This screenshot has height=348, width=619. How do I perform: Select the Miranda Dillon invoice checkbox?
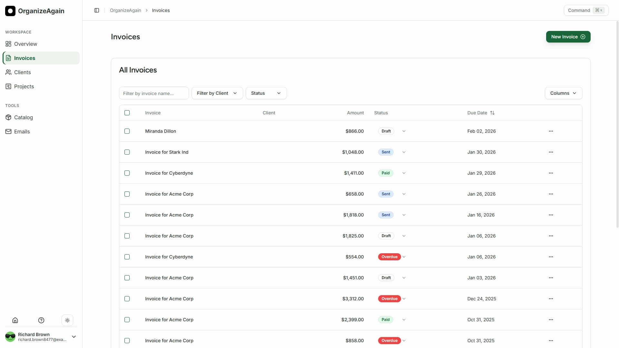(127, 131)
